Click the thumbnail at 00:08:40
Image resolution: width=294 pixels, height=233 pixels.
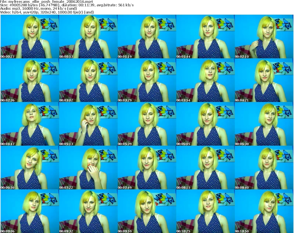[x=264, y=167]
